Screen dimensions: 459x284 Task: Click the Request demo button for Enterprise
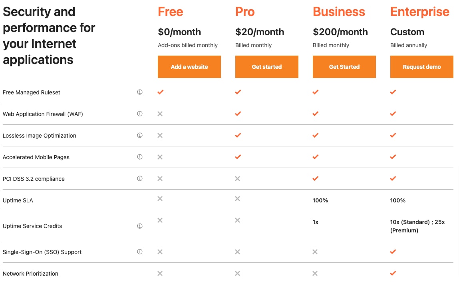(x=421, y=67)
